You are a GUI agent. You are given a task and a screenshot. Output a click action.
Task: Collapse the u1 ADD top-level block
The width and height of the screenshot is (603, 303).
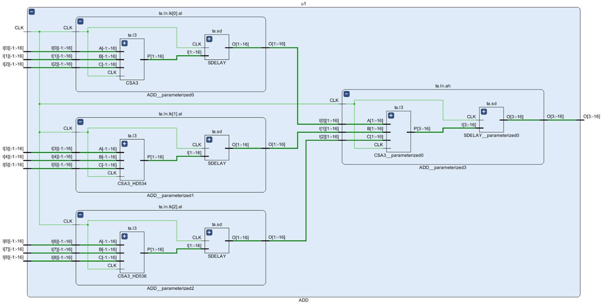coord(32,12)
